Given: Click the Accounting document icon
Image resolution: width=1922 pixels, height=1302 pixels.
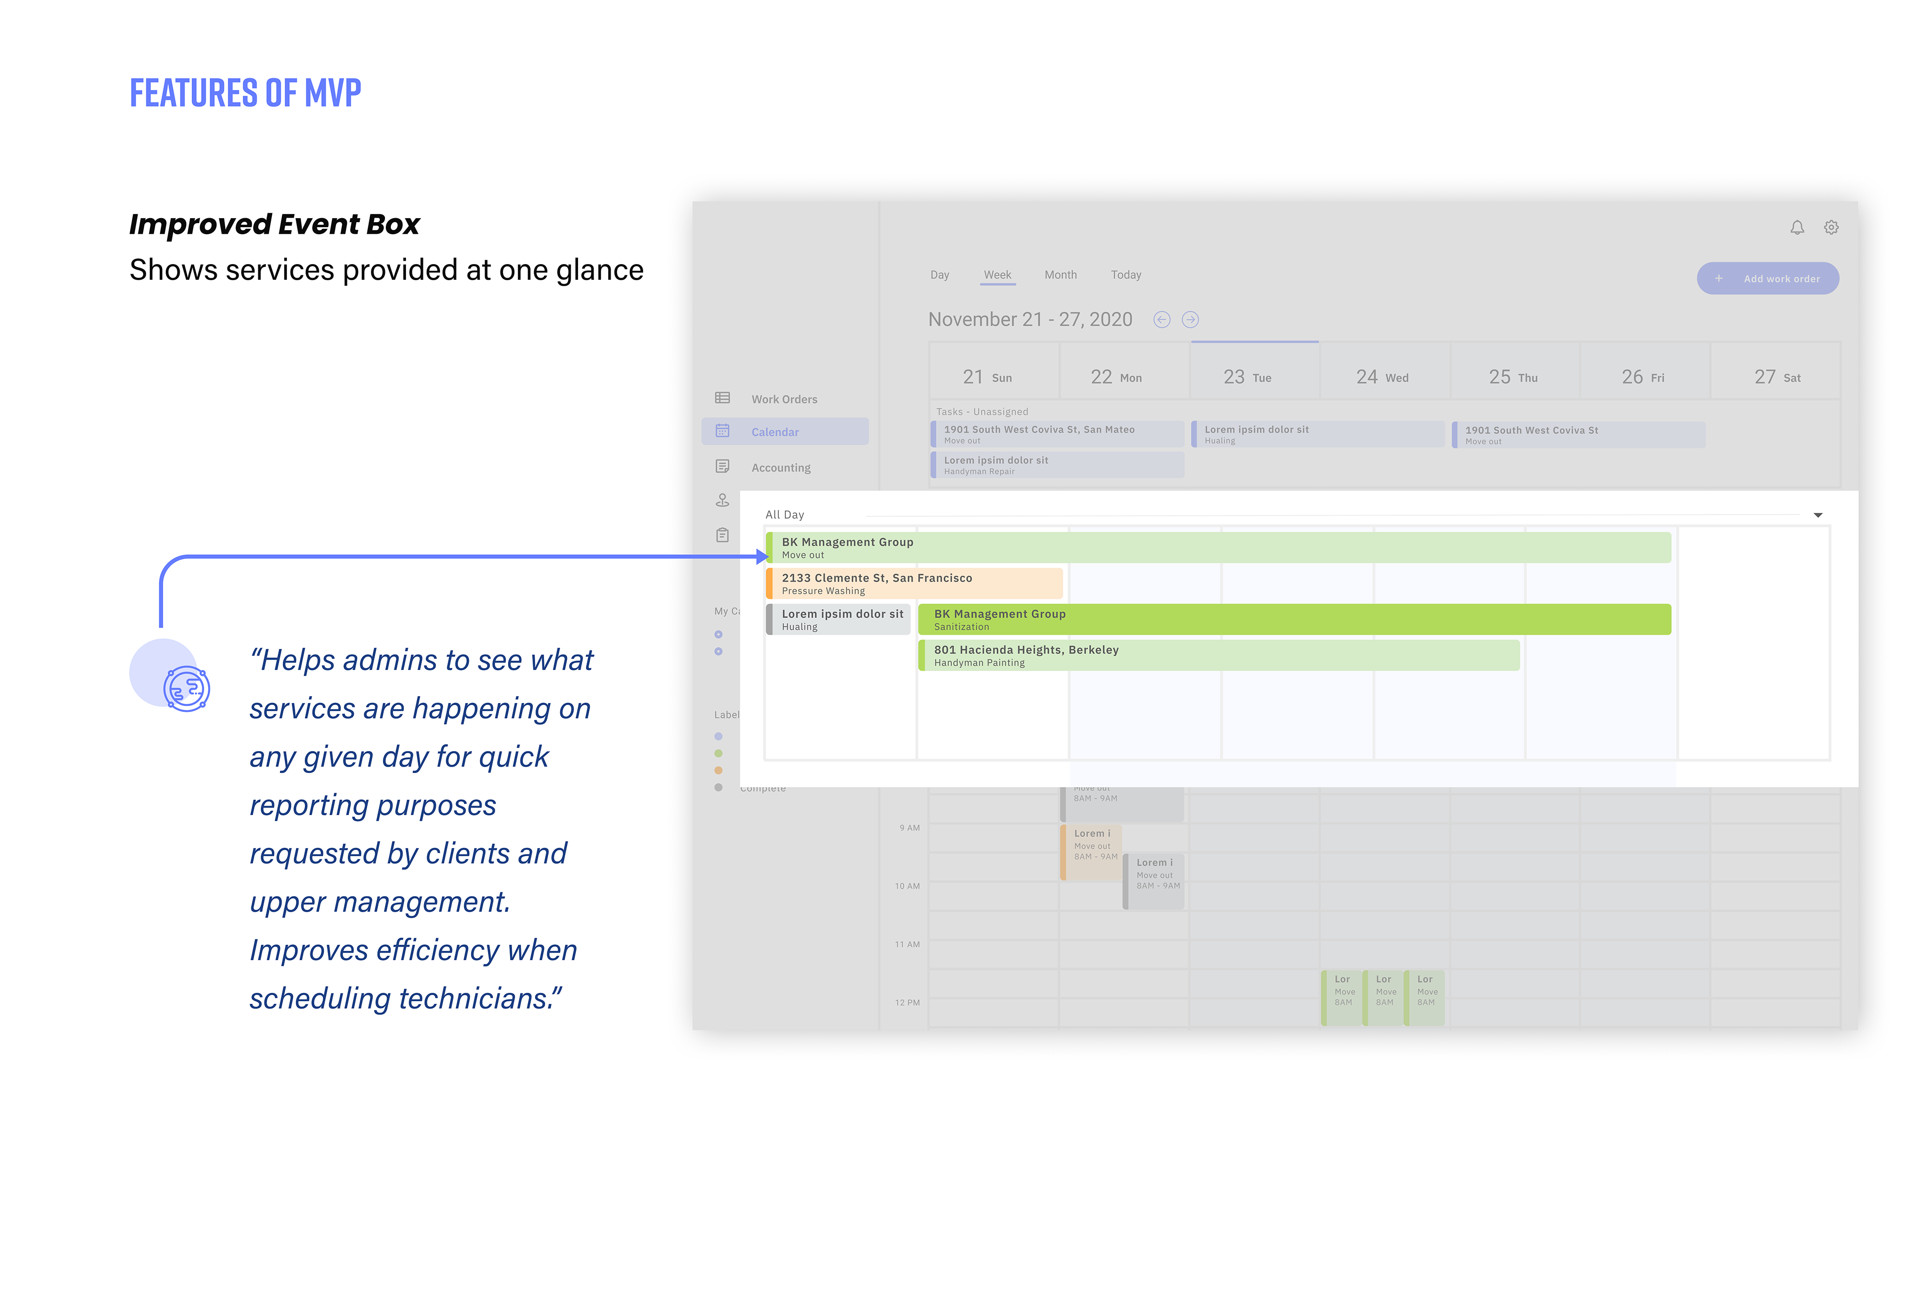Looking at the screenshot, I should click(x=722, y=467).
